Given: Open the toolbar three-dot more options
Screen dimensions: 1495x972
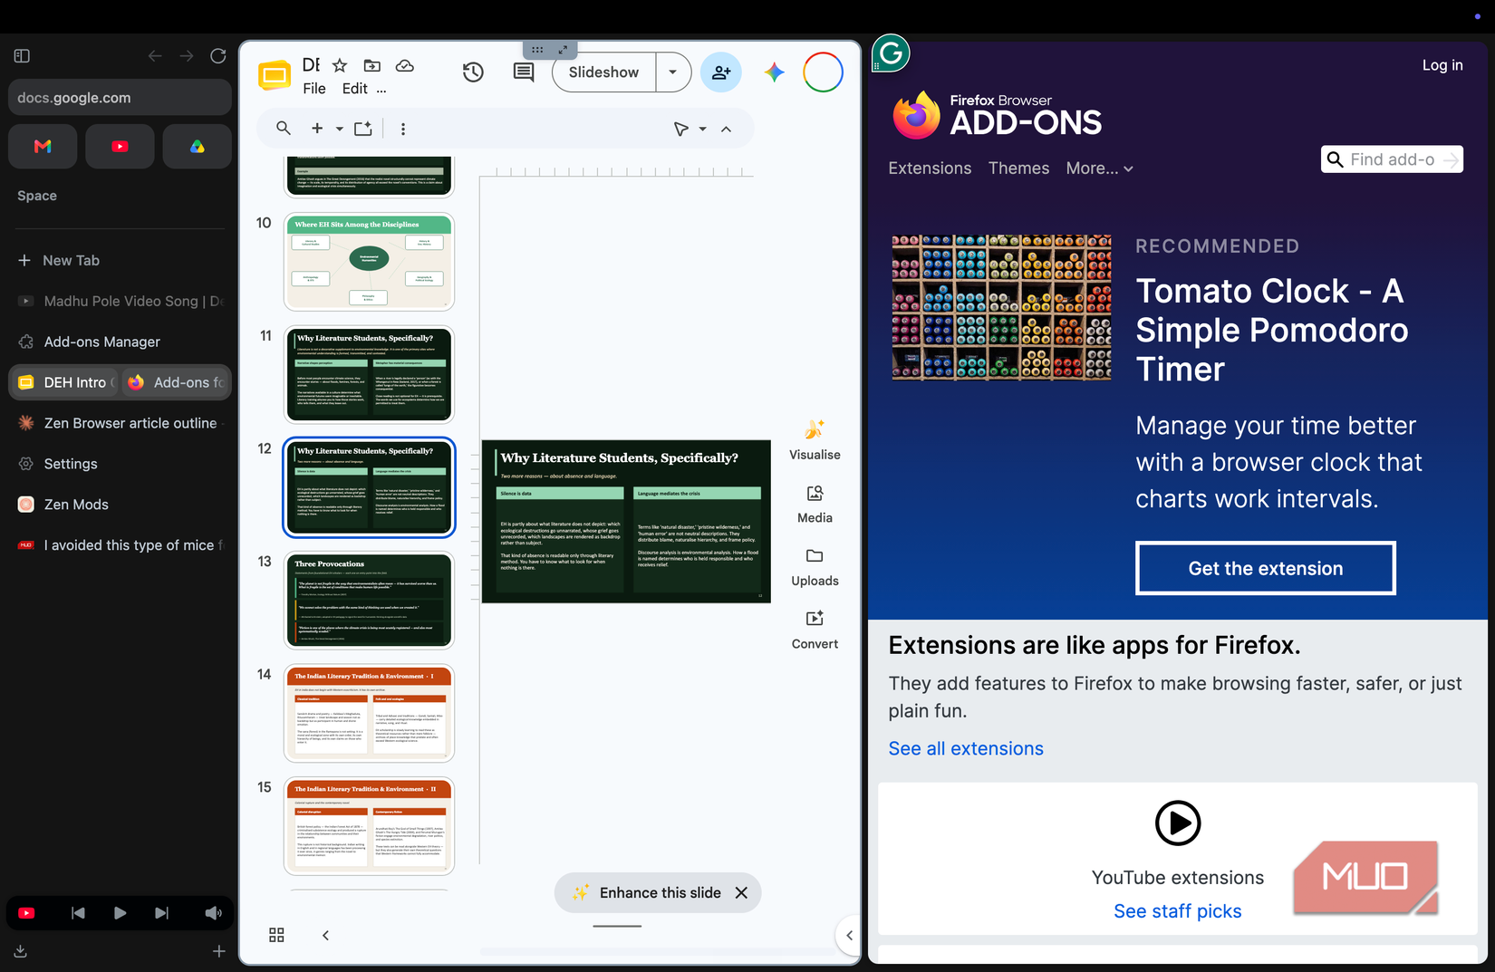Looking at the screenshot, I should (403, 129).
